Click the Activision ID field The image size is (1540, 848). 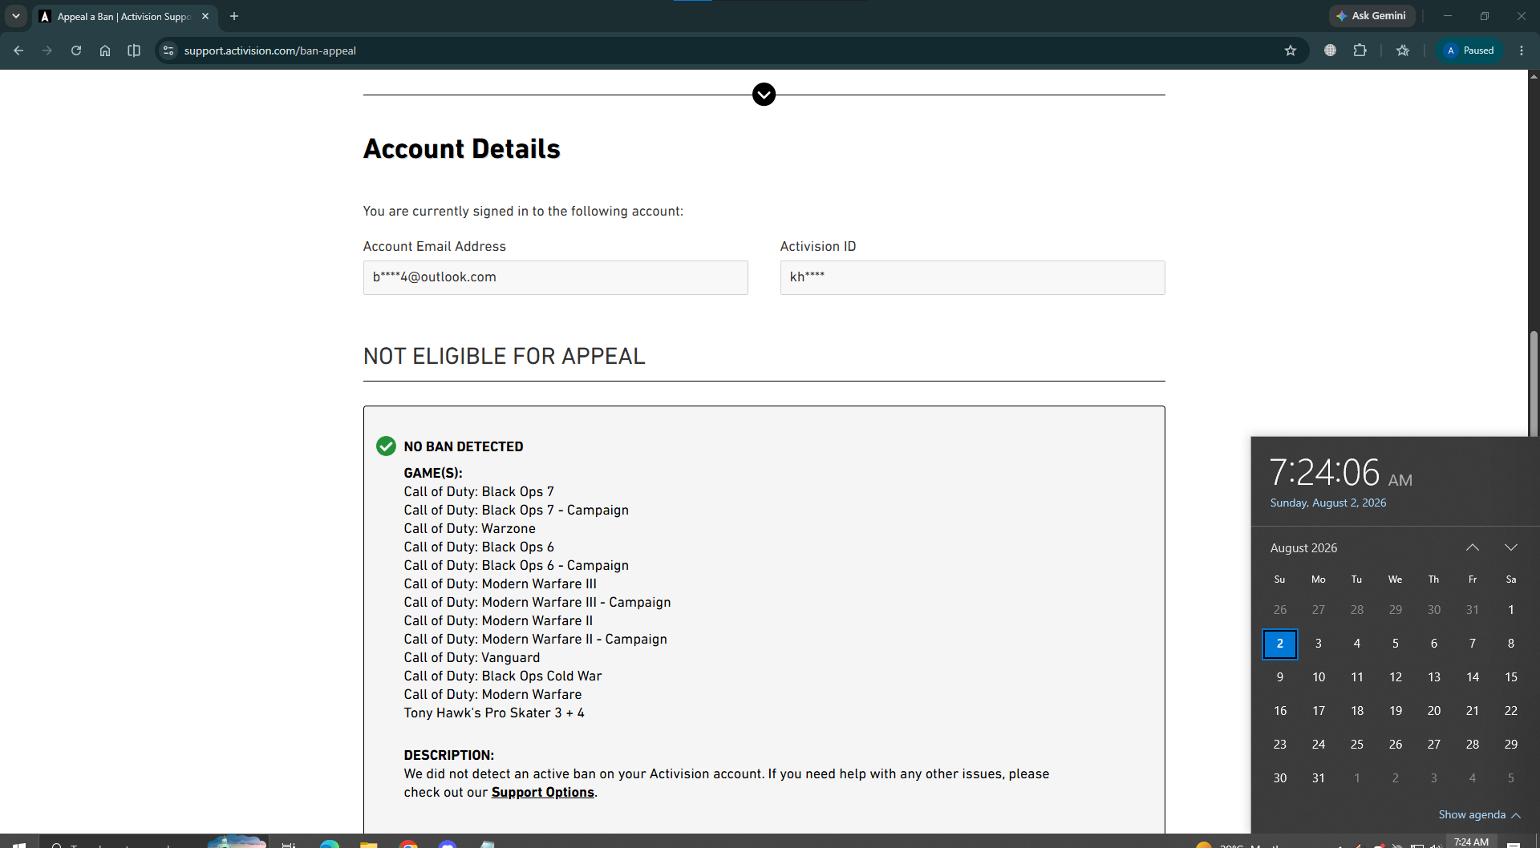[972, 277]
